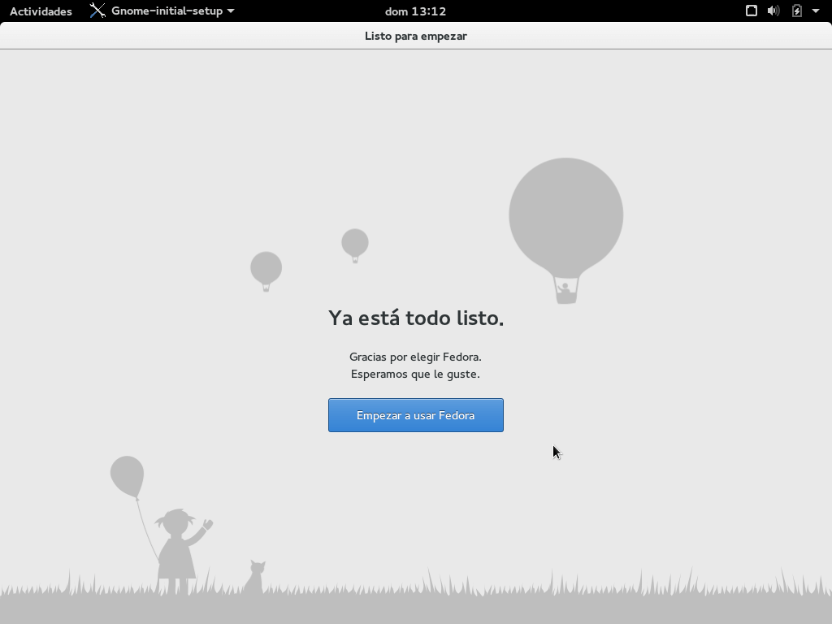Click the screen indicator icon in top bar
Viewport: 832px width, 624px height.
[752, 11]
